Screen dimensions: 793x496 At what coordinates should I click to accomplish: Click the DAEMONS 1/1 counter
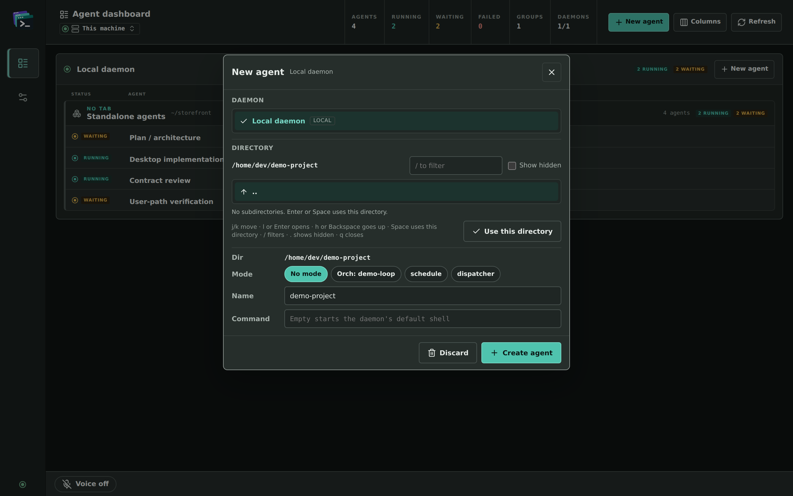[x=573, y=22]
